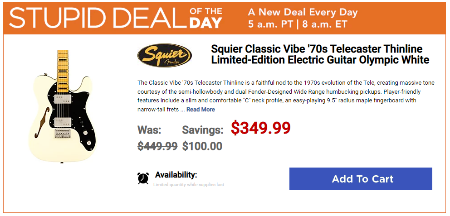Image resolution: width=450 pixels, height=216 pixels.
Task: Click the guitar's maple neck fretboard
Action: 63,72
